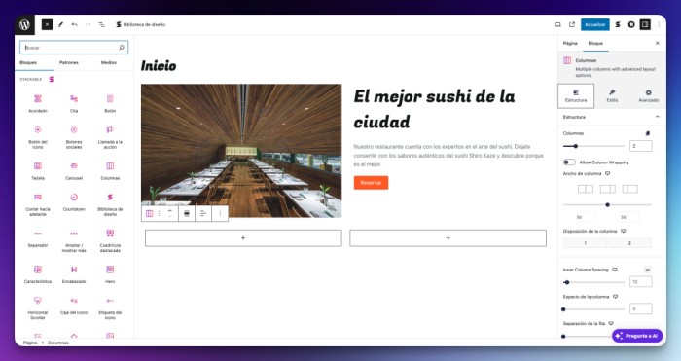The height and width of the screenshot is (361, 681).
Task: Insert the Horizontal Scroller block
Action: pyautogui.click(x=38, y=308)
